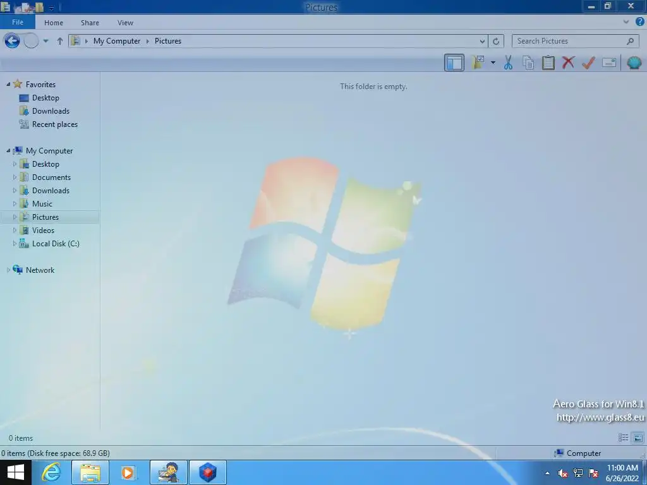Open address bar history dropdown chevron
647x485 pixels.
(482, 41)
